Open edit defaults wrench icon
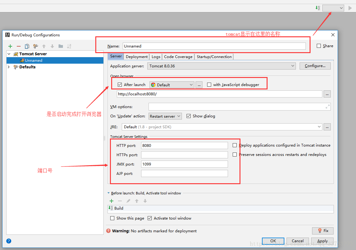The height and width of the screenshot is (250, 356). (36, 46)
